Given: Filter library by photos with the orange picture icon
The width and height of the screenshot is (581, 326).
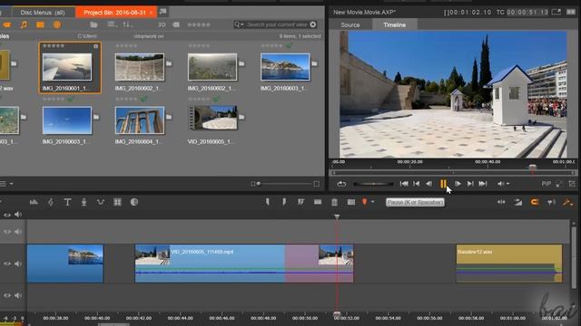Looking at the screenshot, I should coord(40,24).
